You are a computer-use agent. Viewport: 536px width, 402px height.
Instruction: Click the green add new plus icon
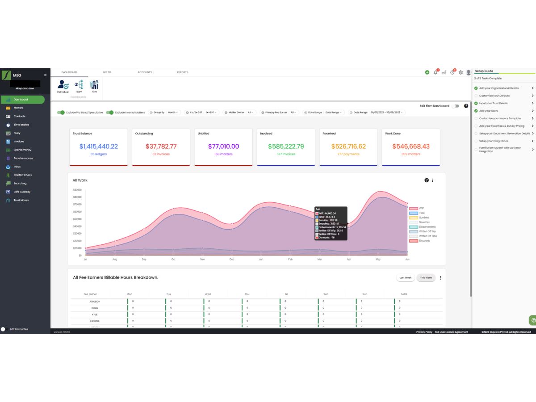coord(427,72)
